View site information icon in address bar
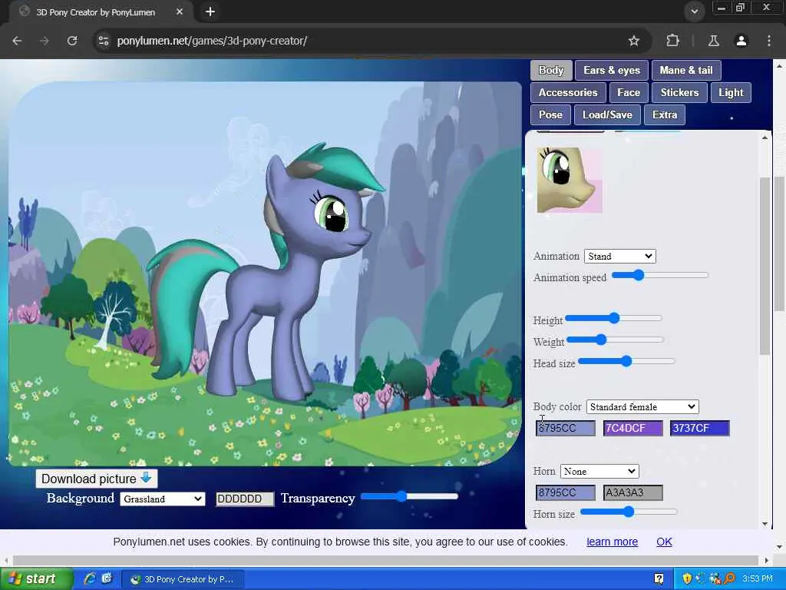786x590 pixels. [104, 41]
